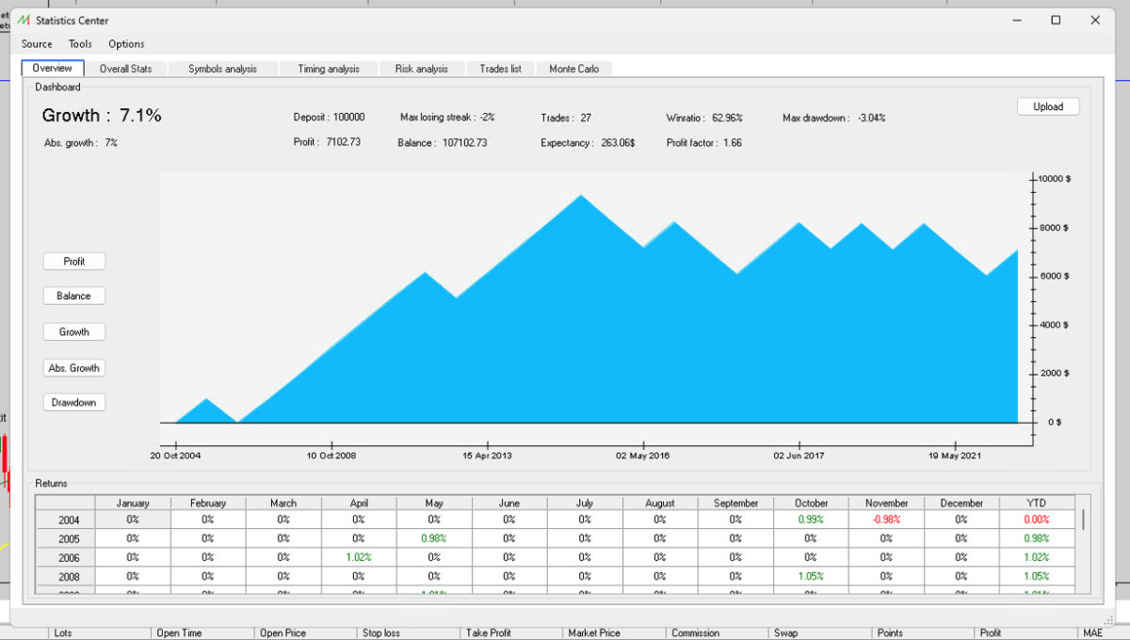
Task: Display the Balance chart
Action: pos(74,296)
